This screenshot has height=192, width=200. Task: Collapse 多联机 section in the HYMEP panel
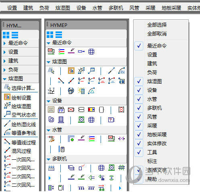[86, 159]
